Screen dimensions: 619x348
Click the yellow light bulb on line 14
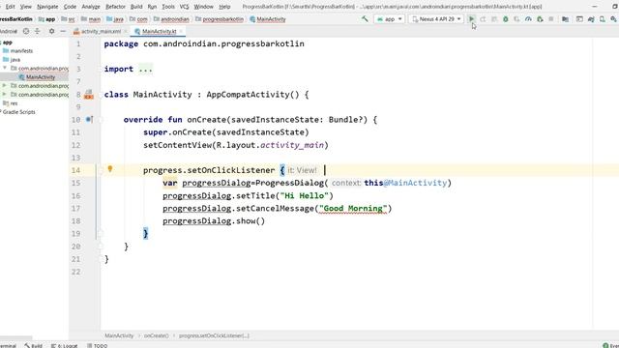point(110,169)
